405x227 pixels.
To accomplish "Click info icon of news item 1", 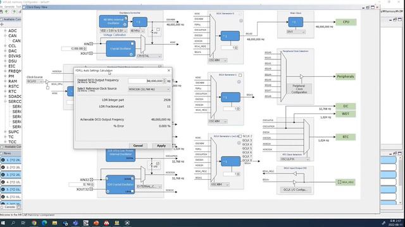I will coord(3,160).
